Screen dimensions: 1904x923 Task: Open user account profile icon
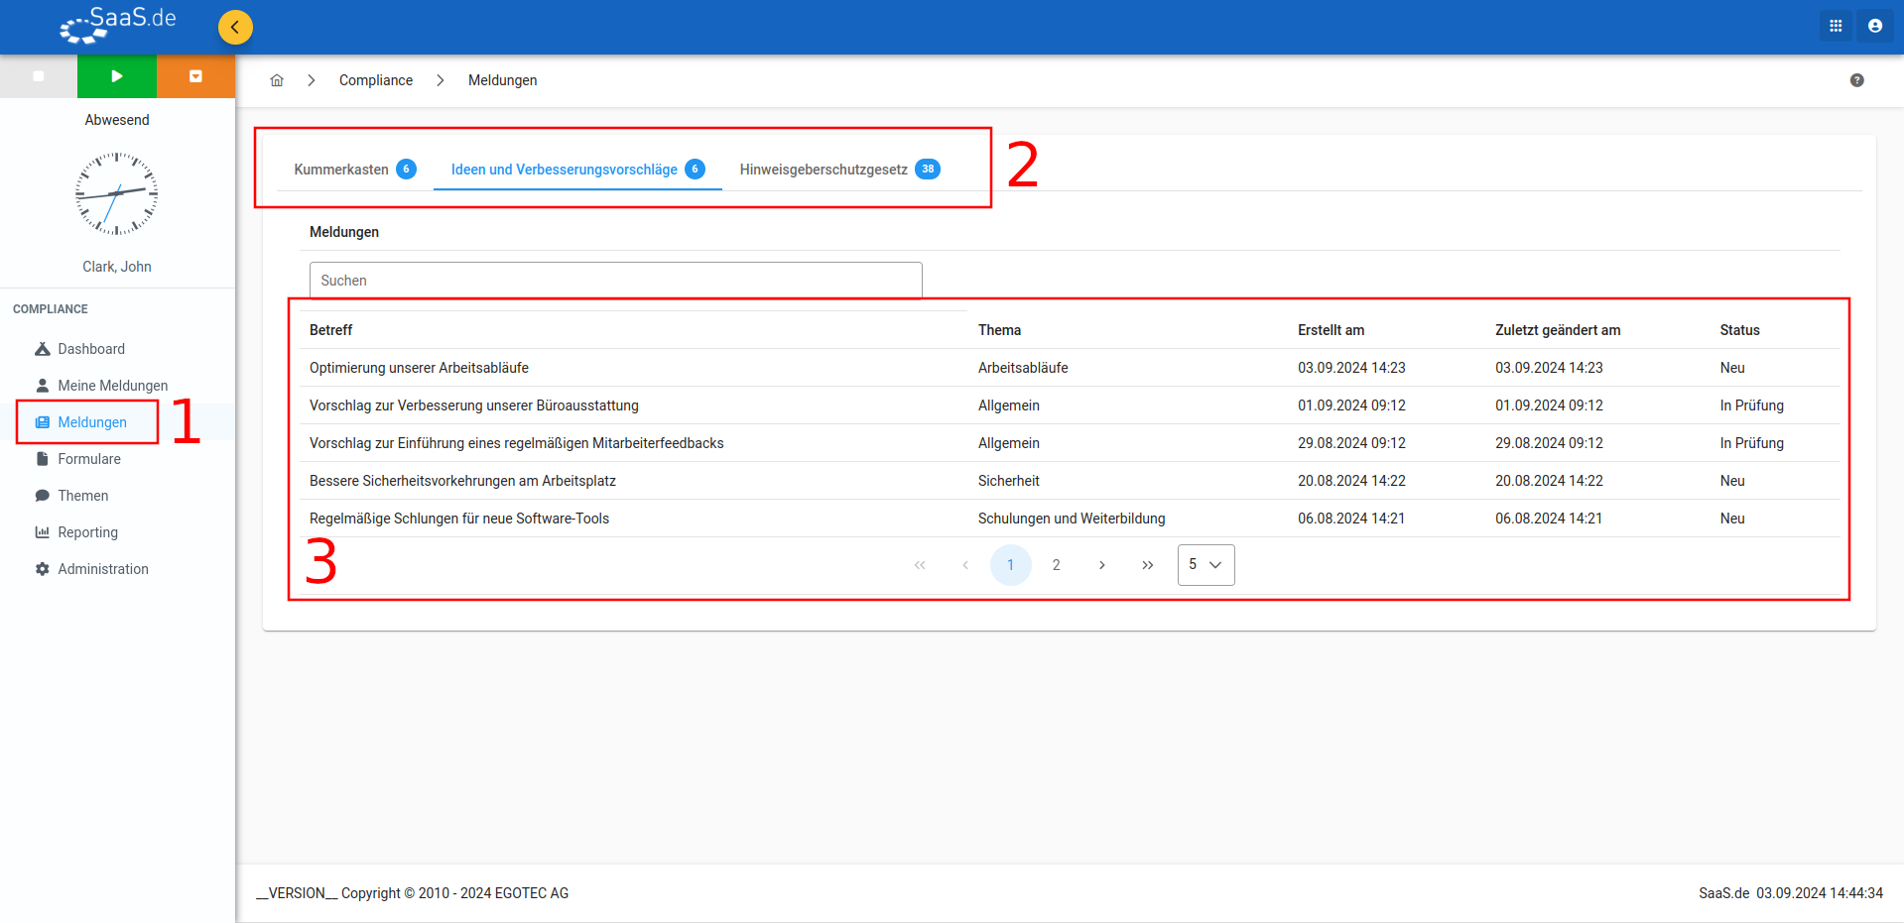coord(1875,27)
